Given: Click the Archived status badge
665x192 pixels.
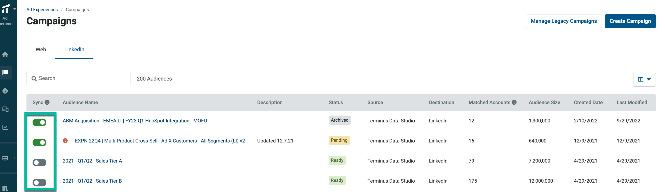Looking at the screenshot, I should point(339,120).
